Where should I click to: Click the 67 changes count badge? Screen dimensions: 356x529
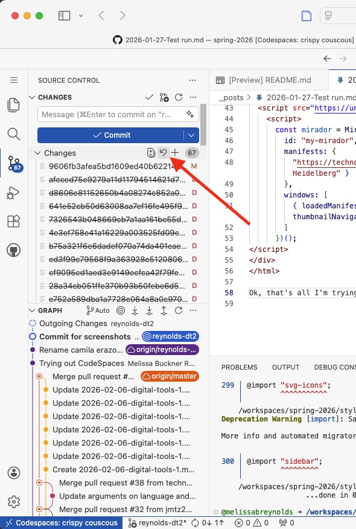[x=192, y=153]
